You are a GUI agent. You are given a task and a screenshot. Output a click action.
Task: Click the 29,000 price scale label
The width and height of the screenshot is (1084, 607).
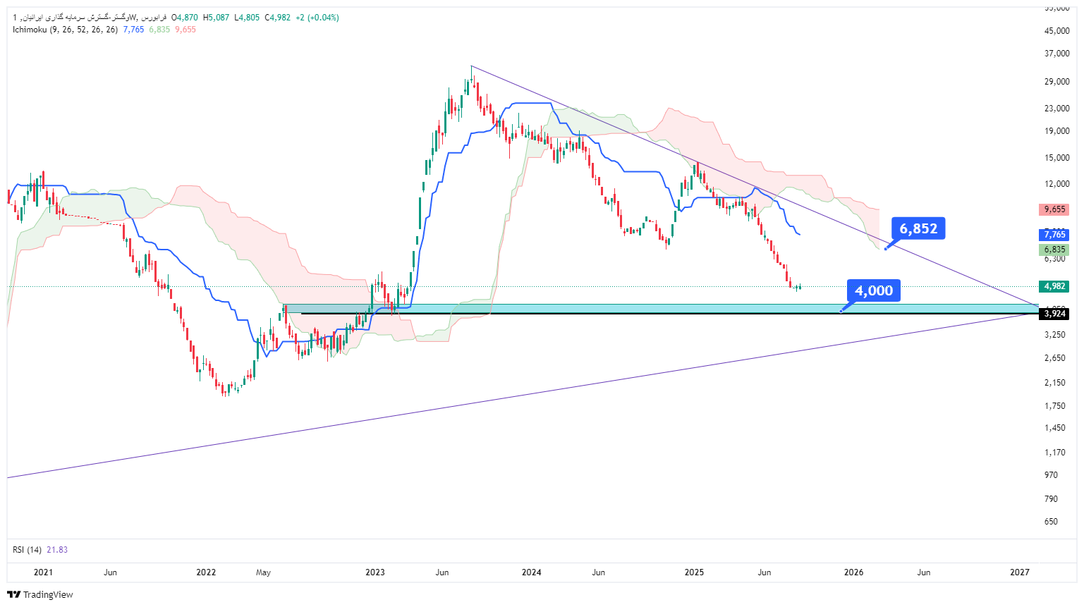tap(1056, 82)
